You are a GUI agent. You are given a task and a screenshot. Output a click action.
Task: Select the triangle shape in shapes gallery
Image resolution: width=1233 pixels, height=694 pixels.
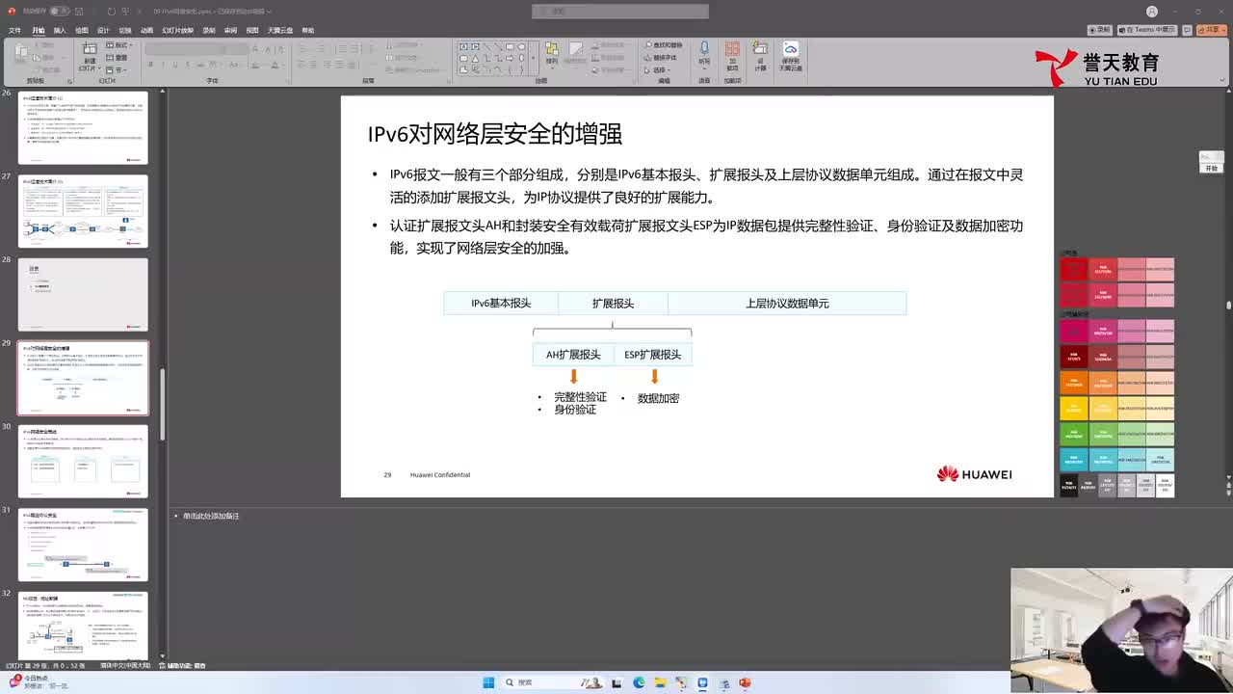tap(475, 57)
